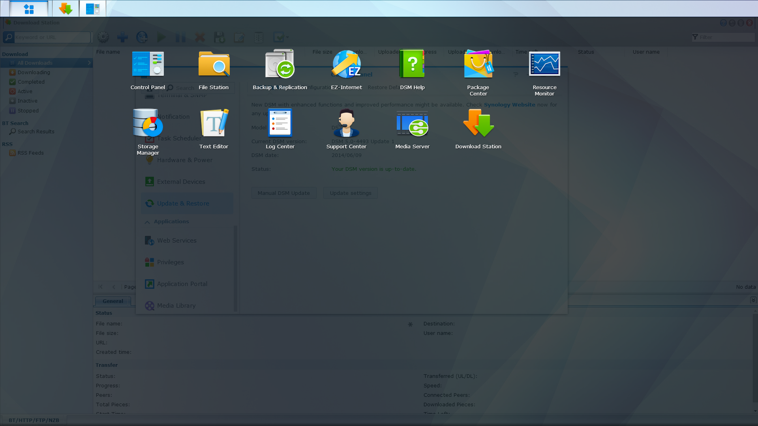Collapse the Applications section in Control Panel
The image size is (758, 426).
tap(147, 222)
